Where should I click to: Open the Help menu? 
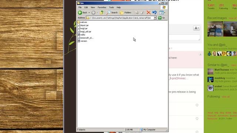pyautogui.click(x=118, y=7)
